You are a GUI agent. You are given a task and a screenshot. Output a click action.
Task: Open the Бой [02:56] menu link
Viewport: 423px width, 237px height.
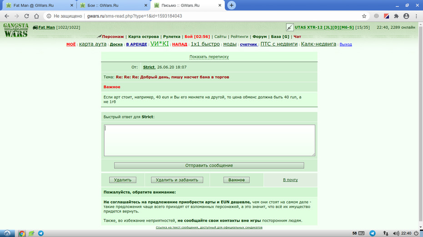coord(197,37)
